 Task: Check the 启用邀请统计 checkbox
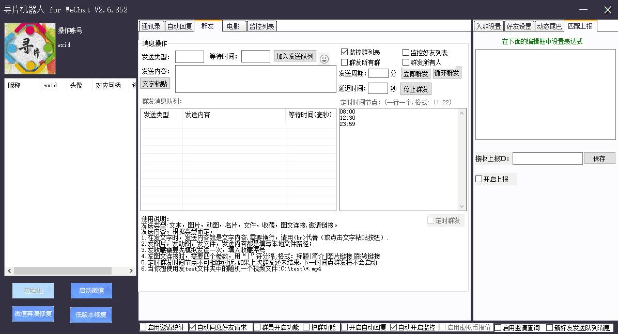click(x=143, y=327)
